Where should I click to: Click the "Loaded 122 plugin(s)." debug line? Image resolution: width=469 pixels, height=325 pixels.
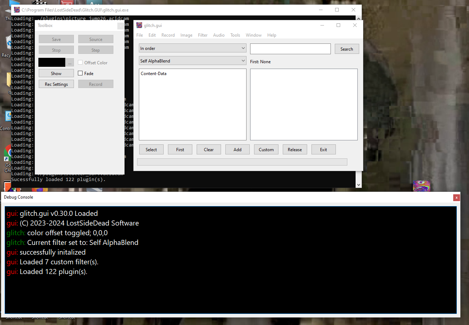click(53, 272)
